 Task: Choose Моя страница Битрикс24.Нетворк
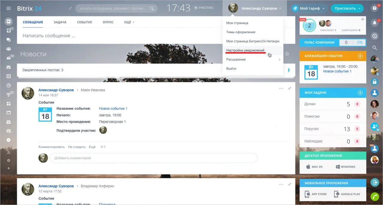253,41
